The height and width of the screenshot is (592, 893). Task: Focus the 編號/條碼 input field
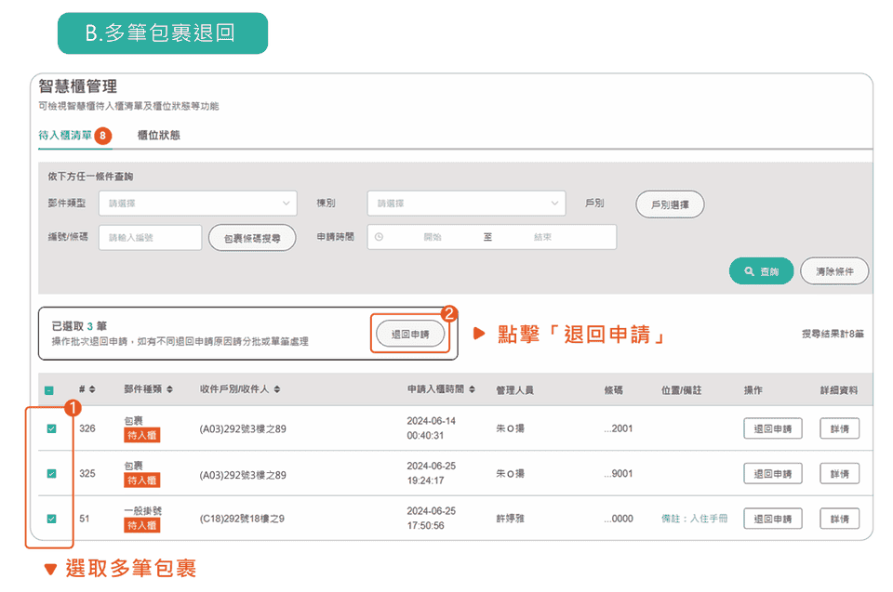point(150,238)
